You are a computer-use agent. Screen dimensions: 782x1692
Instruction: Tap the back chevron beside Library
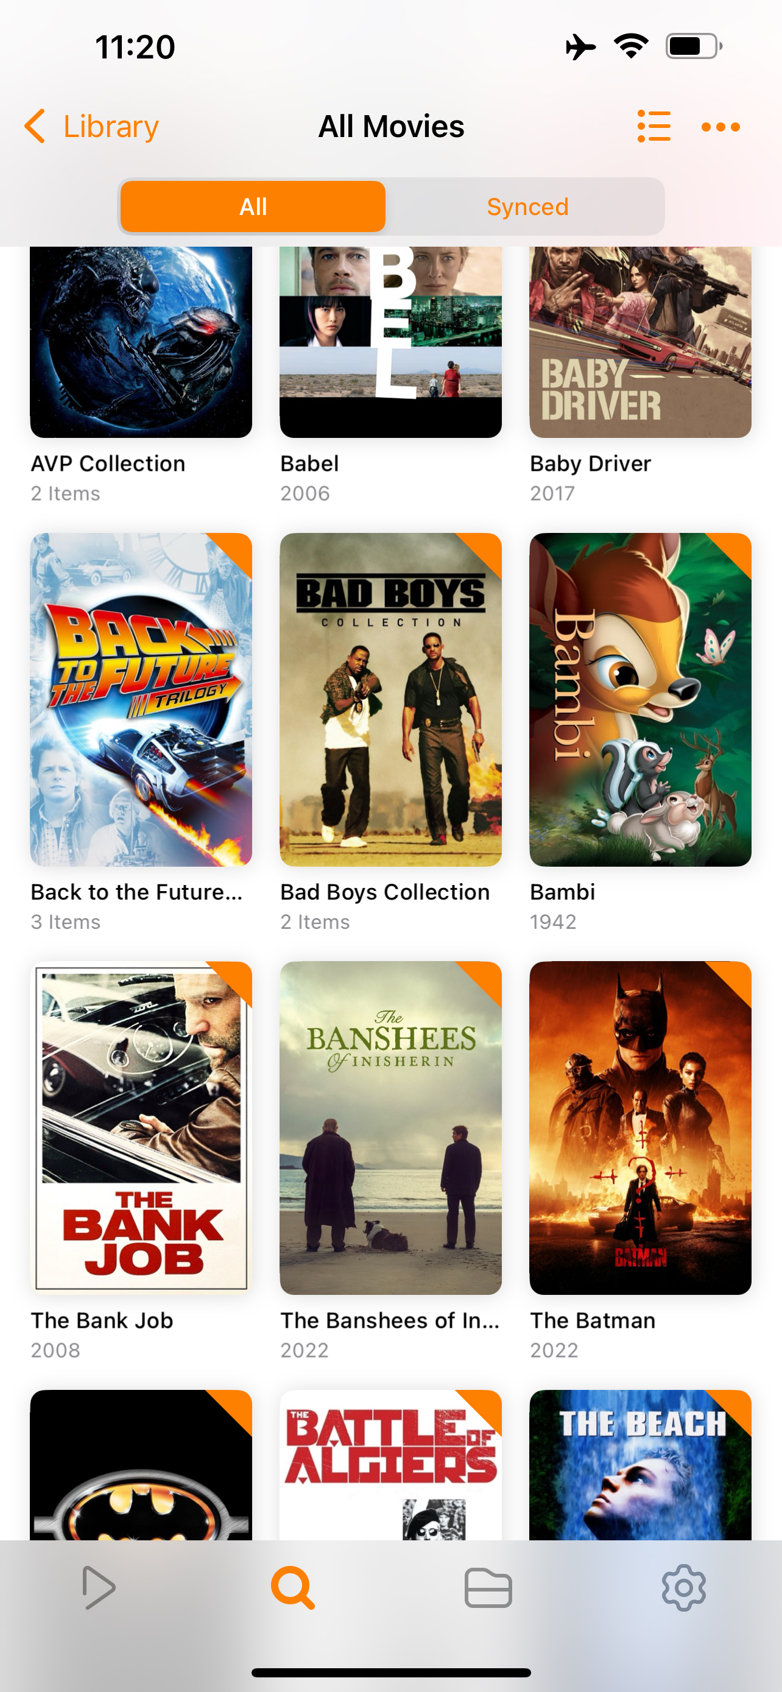pyautogui.click(x=35, y=126)
